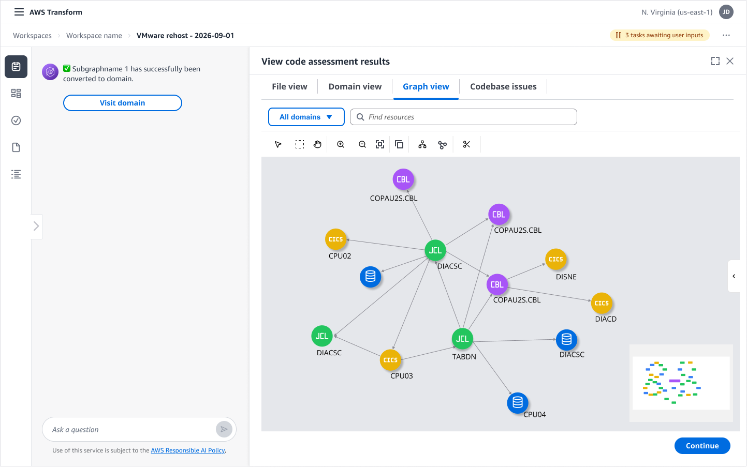Open the AWS Responsible AI Policy link
The height and width of the screenshot is (468, 747).
coord(188,450)
